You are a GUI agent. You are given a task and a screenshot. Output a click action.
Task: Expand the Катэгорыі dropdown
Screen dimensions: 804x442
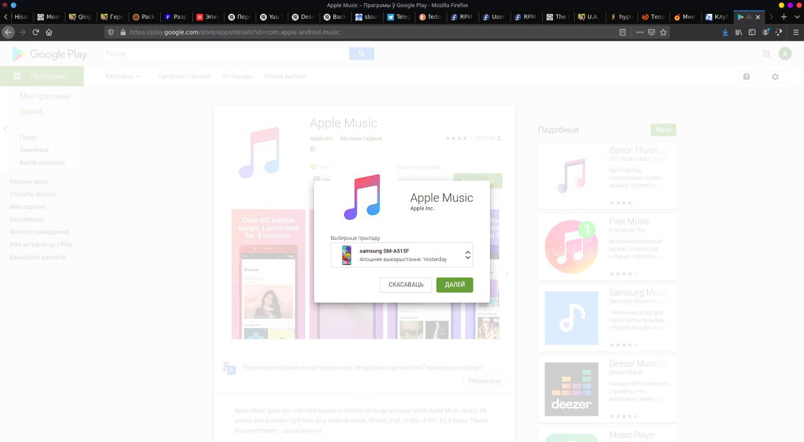pos(123,77)
